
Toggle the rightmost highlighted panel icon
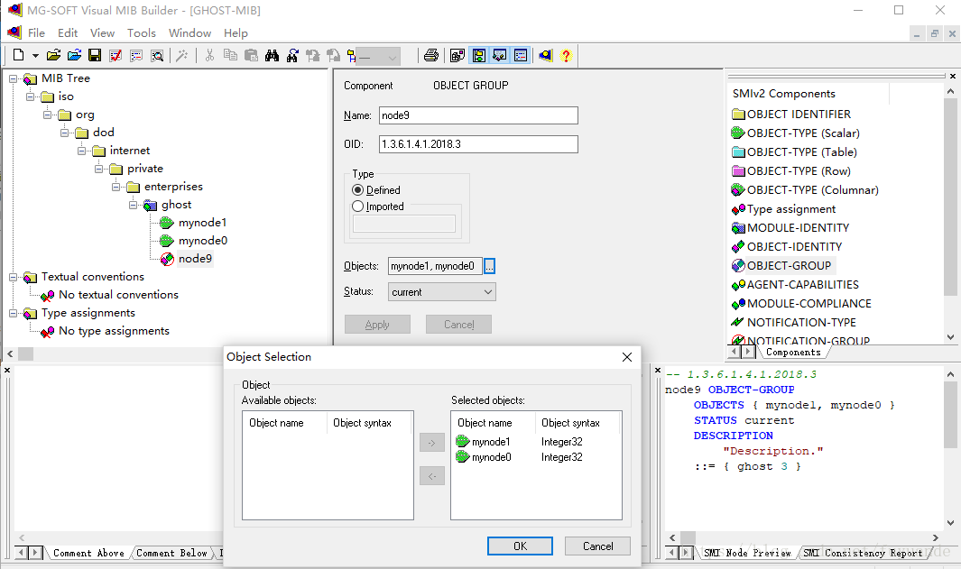(521, 56)
